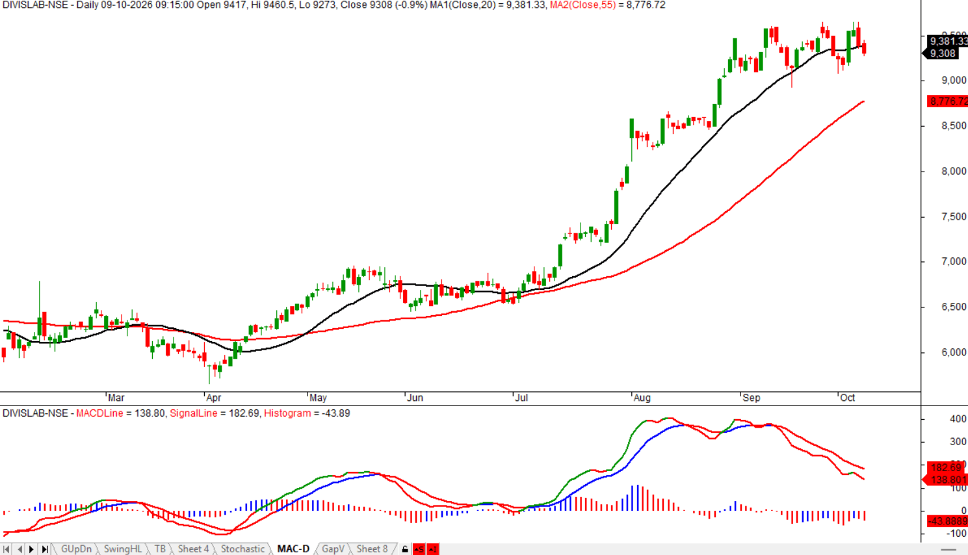This screenshot has width=968, height=555.
Task: Select the TB sheet tab
Action: point(160,549)
